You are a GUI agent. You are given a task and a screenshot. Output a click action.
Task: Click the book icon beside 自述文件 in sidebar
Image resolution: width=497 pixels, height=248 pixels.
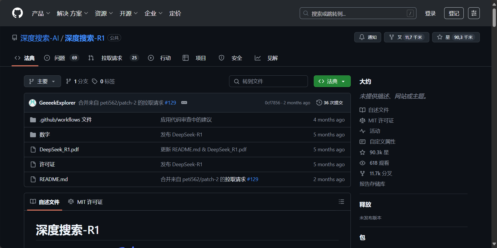(x=362, y=110)
